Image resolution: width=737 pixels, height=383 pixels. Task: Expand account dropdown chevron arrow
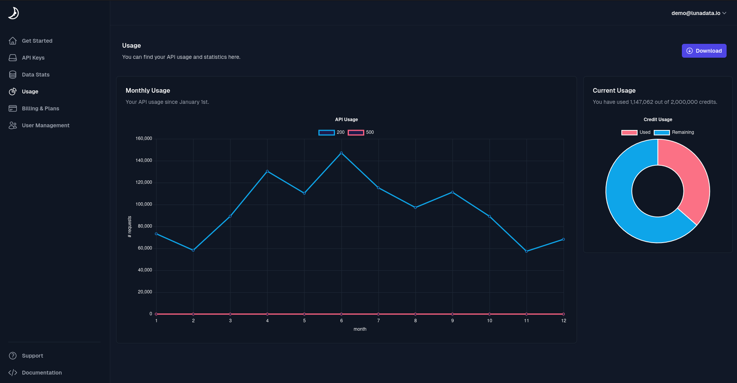tap(724, 13)
